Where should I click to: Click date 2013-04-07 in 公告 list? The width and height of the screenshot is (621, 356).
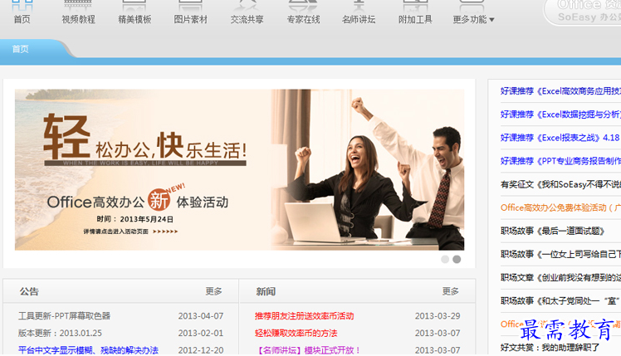pyautogui.click(x=201, y=316)
